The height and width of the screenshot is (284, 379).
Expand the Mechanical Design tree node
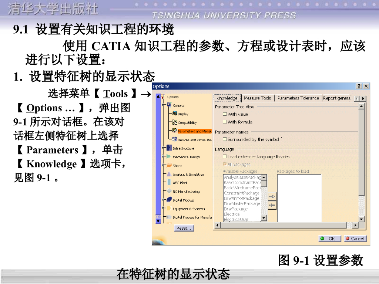tap(164, 156)
